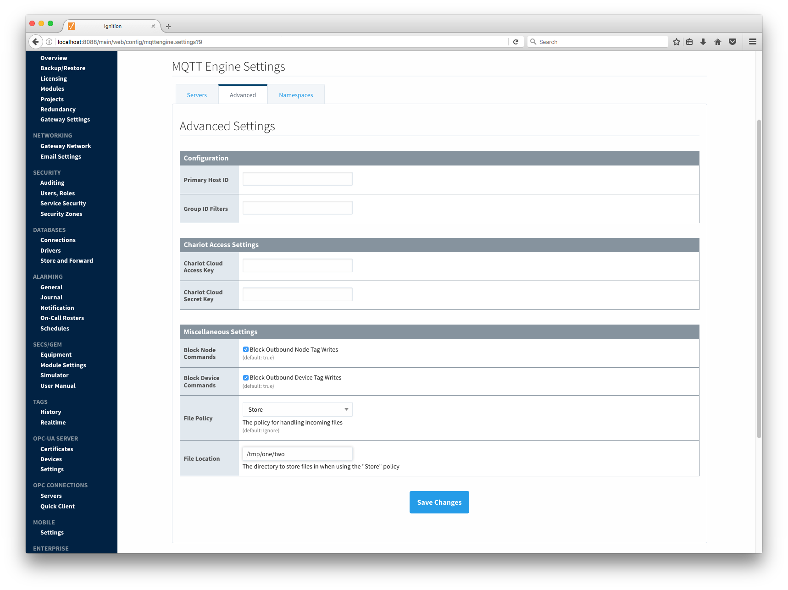Open On-Call Rosters in the sidebar
Screen dimensions: 788x590
pyautogui.click(x=62, y=318)
